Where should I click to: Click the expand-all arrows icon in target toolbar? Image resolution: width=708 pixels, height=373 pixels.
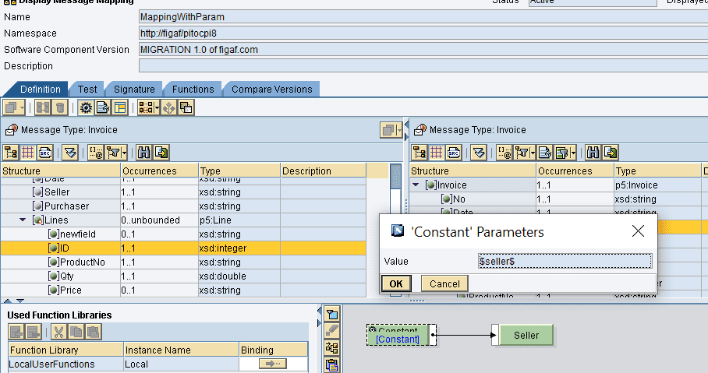tap(479, 153)
